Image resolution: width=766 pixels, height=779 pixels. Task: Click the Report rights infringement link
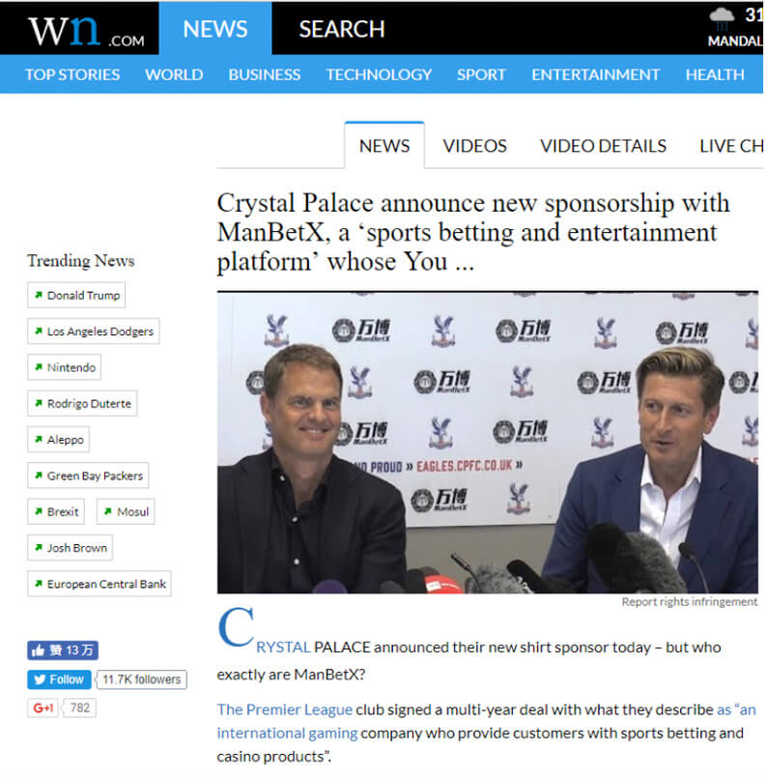(689, 601)
